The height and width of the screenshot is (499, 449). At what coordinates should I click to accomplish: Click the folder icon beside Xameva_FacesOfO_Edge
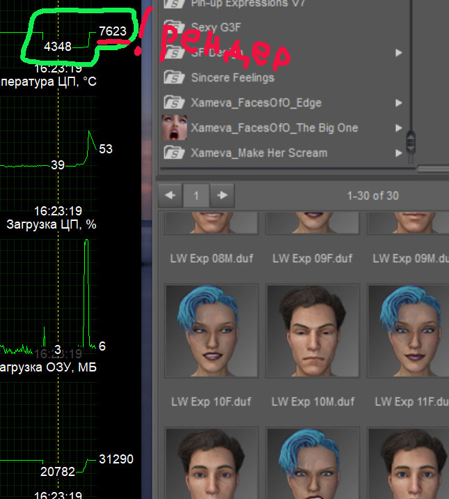coord(174,102)
